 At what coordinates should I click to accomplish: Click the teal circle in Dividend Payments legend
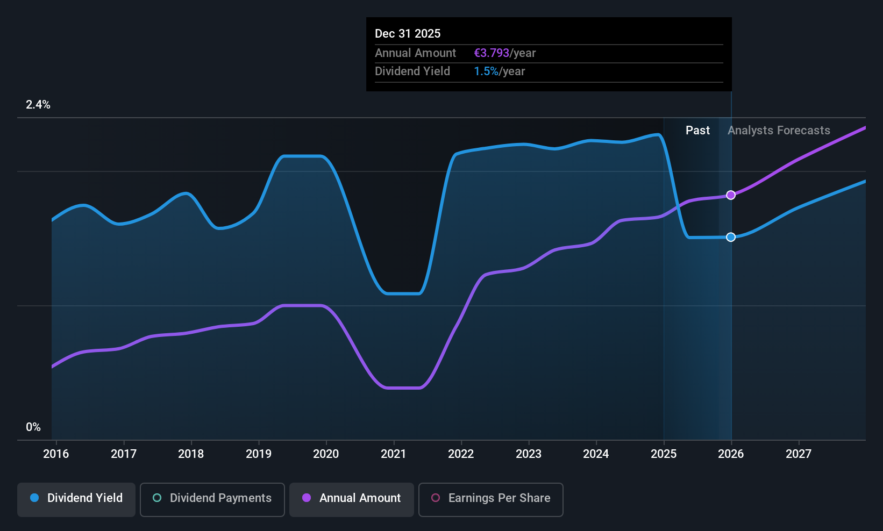pyautogui.click(x=157, y=498)
